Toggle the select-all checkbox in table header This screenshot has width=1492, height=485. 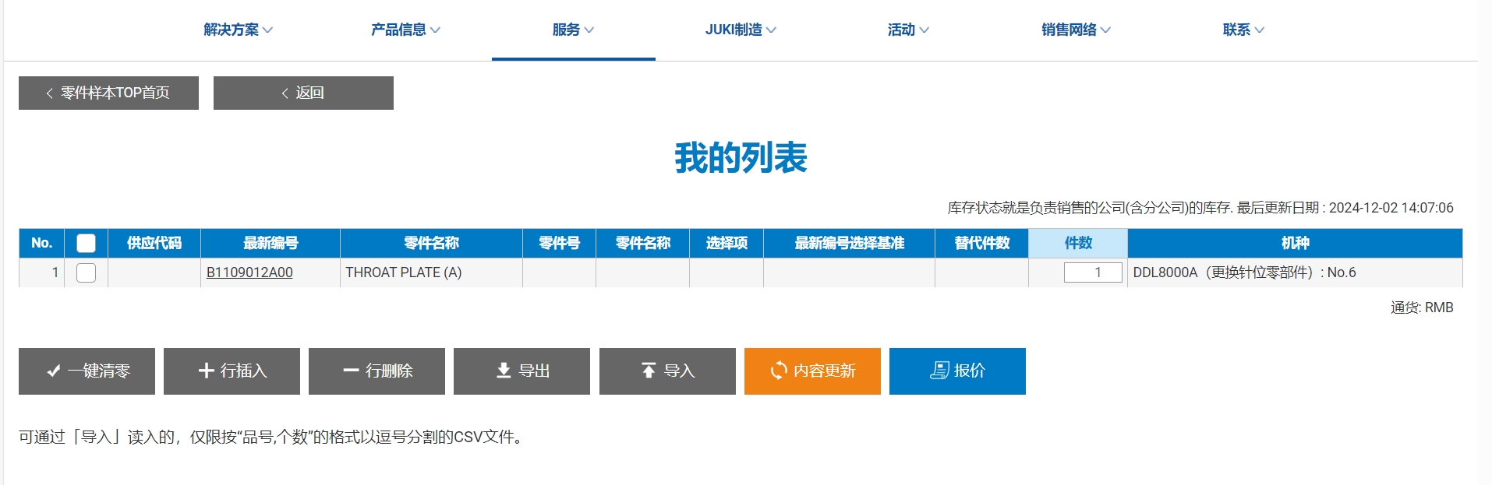pos(86,244)
